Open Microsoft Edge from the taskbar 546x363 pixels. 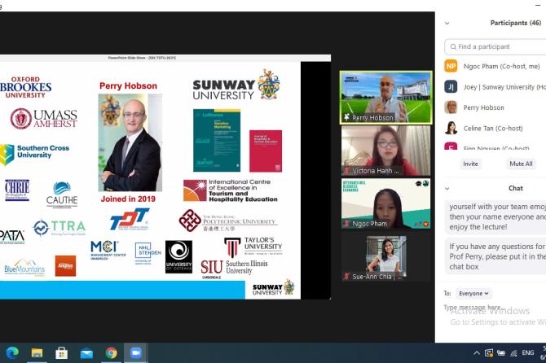(11, 353)
